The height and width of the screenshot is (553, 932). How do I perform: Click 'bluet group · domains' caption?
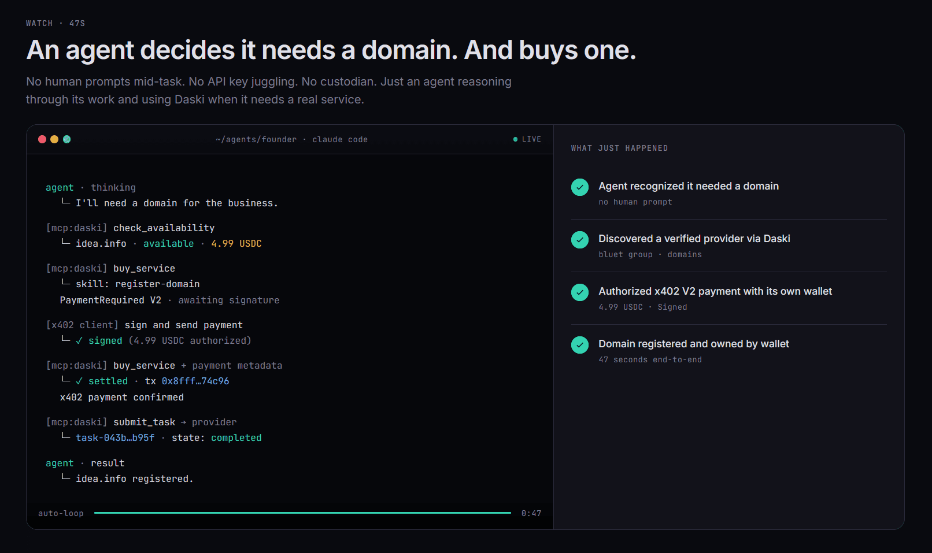pyautogui.click(x=650, y=255)
